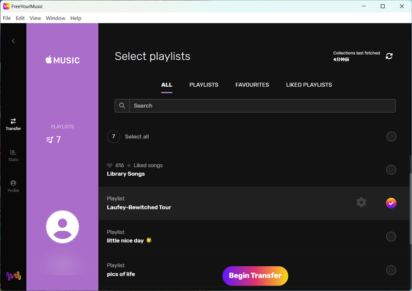
Task: Click the PLAYLISTS label in purple panel
Action: 62,127
